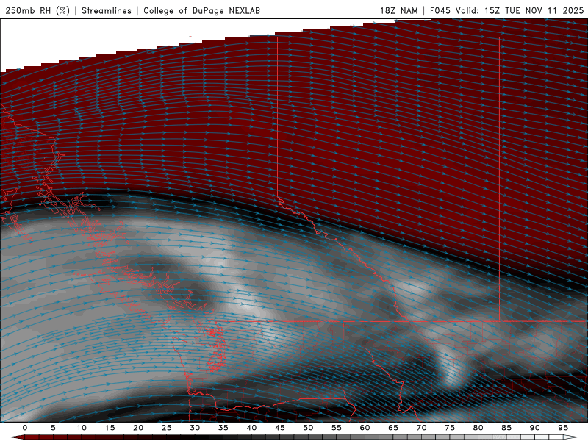Viewport: 588px width, 441px height.
Task: Click the colorbar label "55"
Action: [x=337, y=428]
